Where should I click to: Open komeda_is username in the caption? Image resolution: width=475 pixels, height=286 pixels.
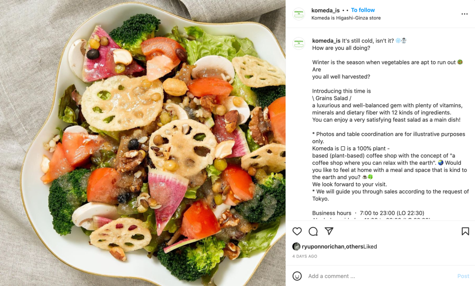point(326,40)
